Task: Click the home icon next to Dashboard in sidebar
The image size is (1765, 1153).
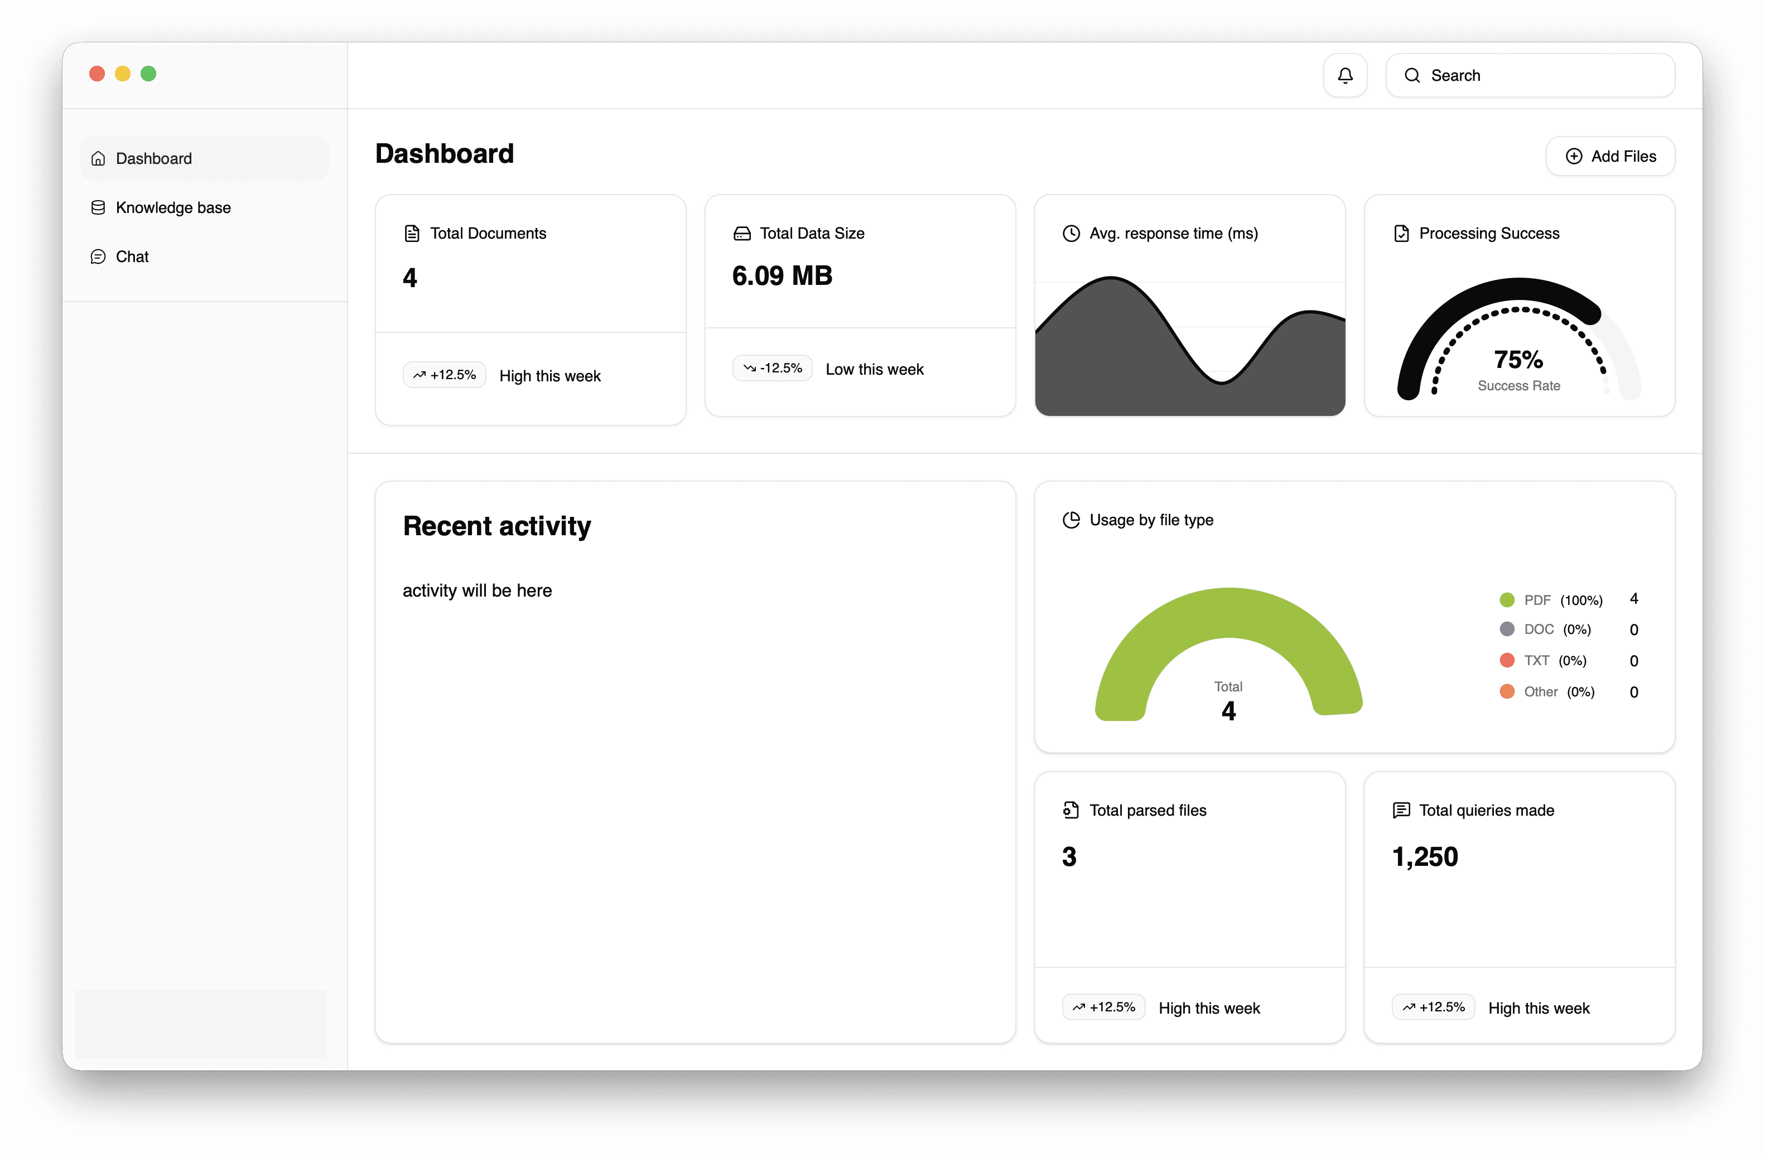Action: pyautogui.click(x=99, y=158)
